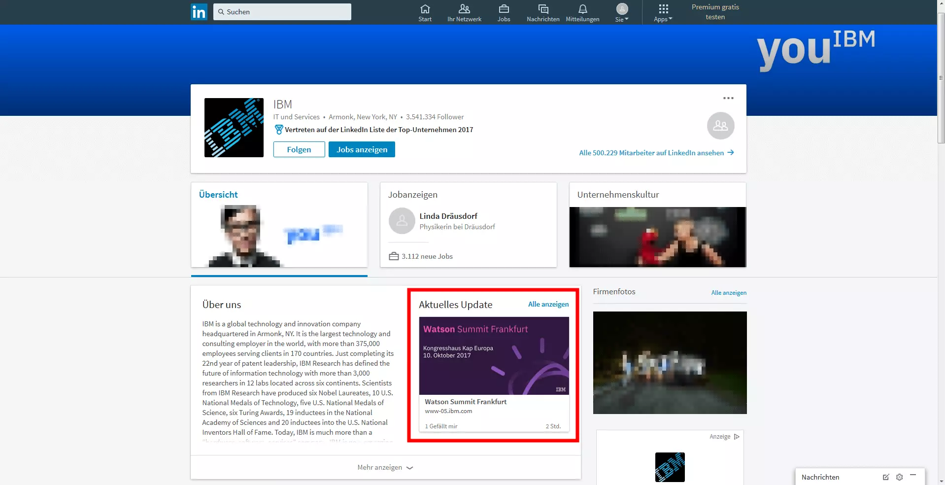This screenshot has height=485, width=945.
Task: Click Alle anzeigen beside Firmenfotos
Action: (729, 293)
